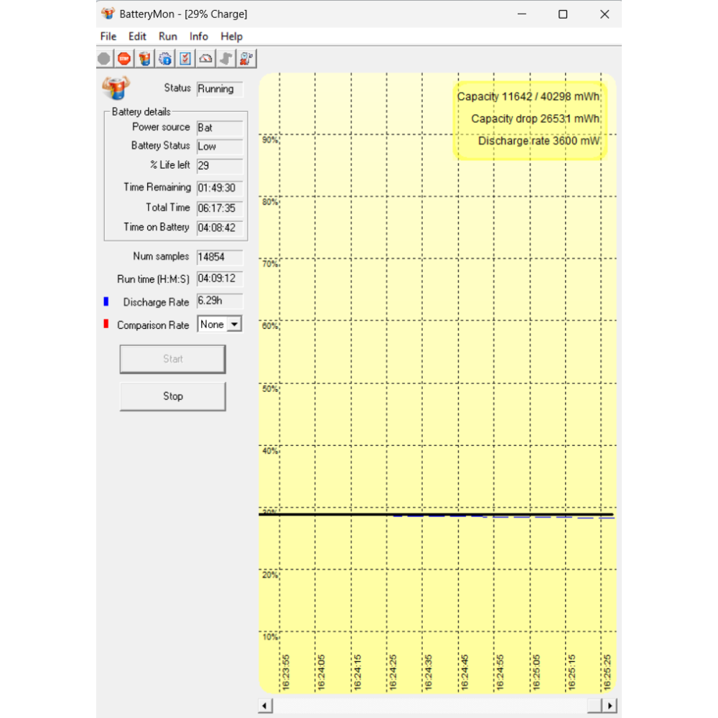
Task: Click the last toolbar icon with the red X
Action: [x=247, y=59]
